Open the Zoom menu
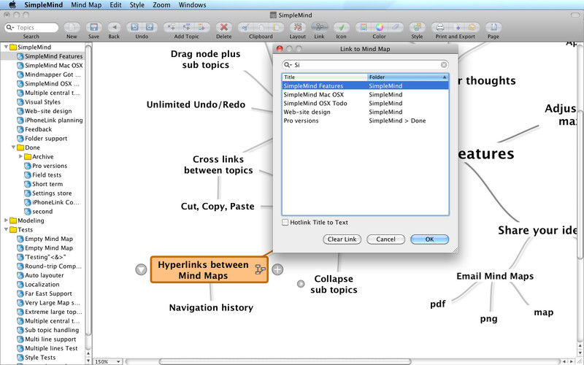The height and width of the screenshot is (365, 584). coord(161,5)
